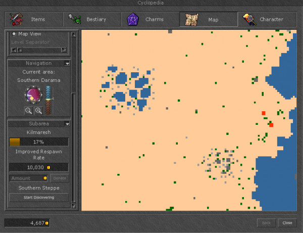Click the gold coin icon in Amount field
Viewport: 303px width, 233px height.
coord(45,178)
